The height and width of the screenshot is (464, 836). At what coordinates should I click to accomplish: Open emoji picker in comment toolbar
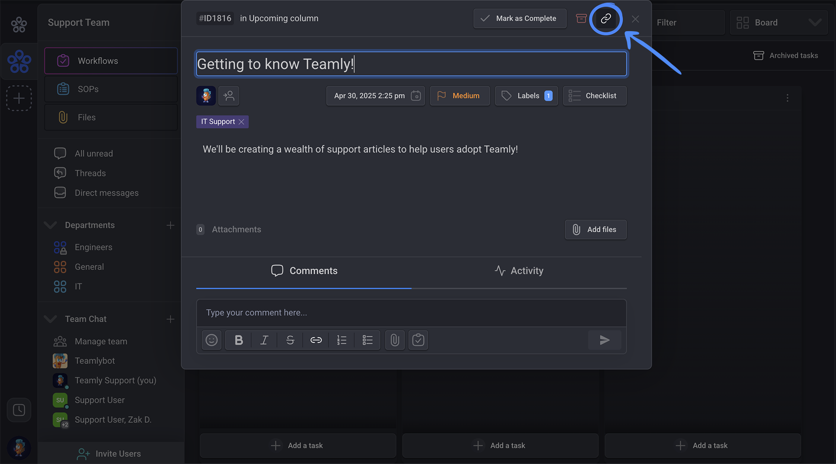pos(212,340)
